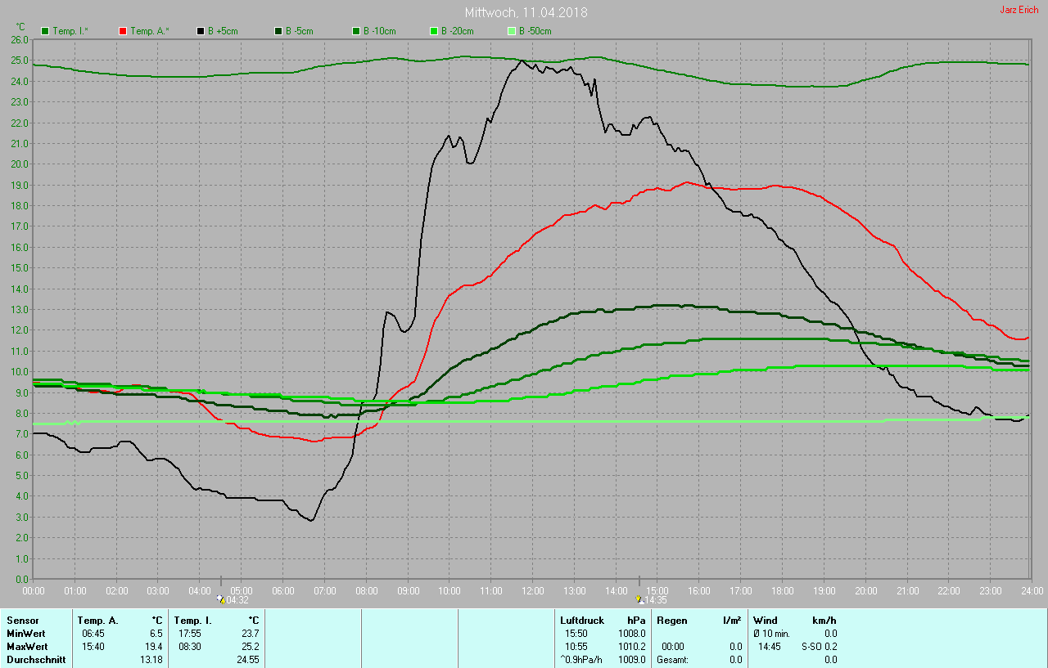Click the "Luftdruck" column header
The height and width of the screenshot is (668, 1048).
coord(582,621)
